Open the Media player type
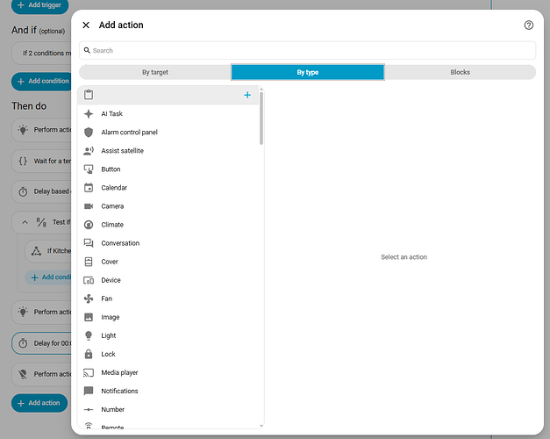The height and width of the screenshot is (439, 550). [x=168, y=372]
